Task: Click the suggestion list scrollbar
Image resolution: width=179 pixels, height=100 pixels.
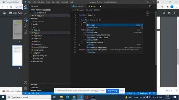Action: pyautogui.click(x=142, y=27)
